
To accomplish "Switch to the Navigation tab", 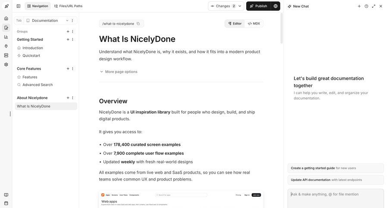I will click(x=38, y=6).
